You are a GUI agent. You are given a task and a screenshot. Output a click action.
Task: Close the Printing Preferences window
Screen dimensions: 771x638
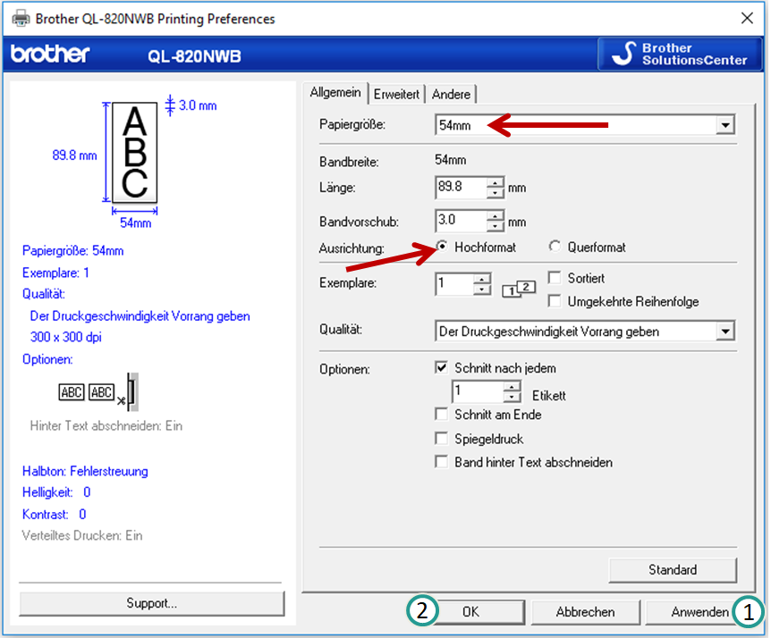pyautogui.click(x=747, y=18)
